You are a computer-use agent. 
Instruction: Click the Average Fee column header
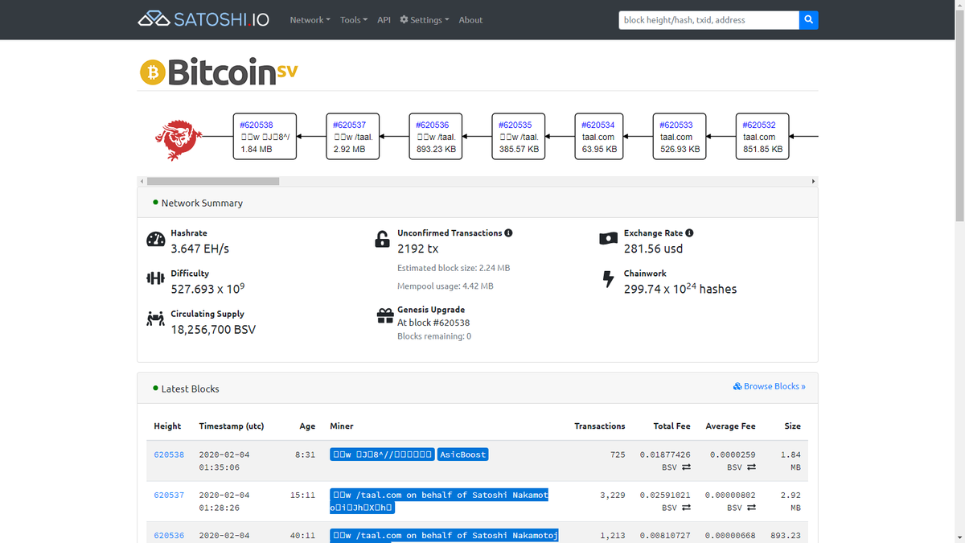tap(730, 426)
